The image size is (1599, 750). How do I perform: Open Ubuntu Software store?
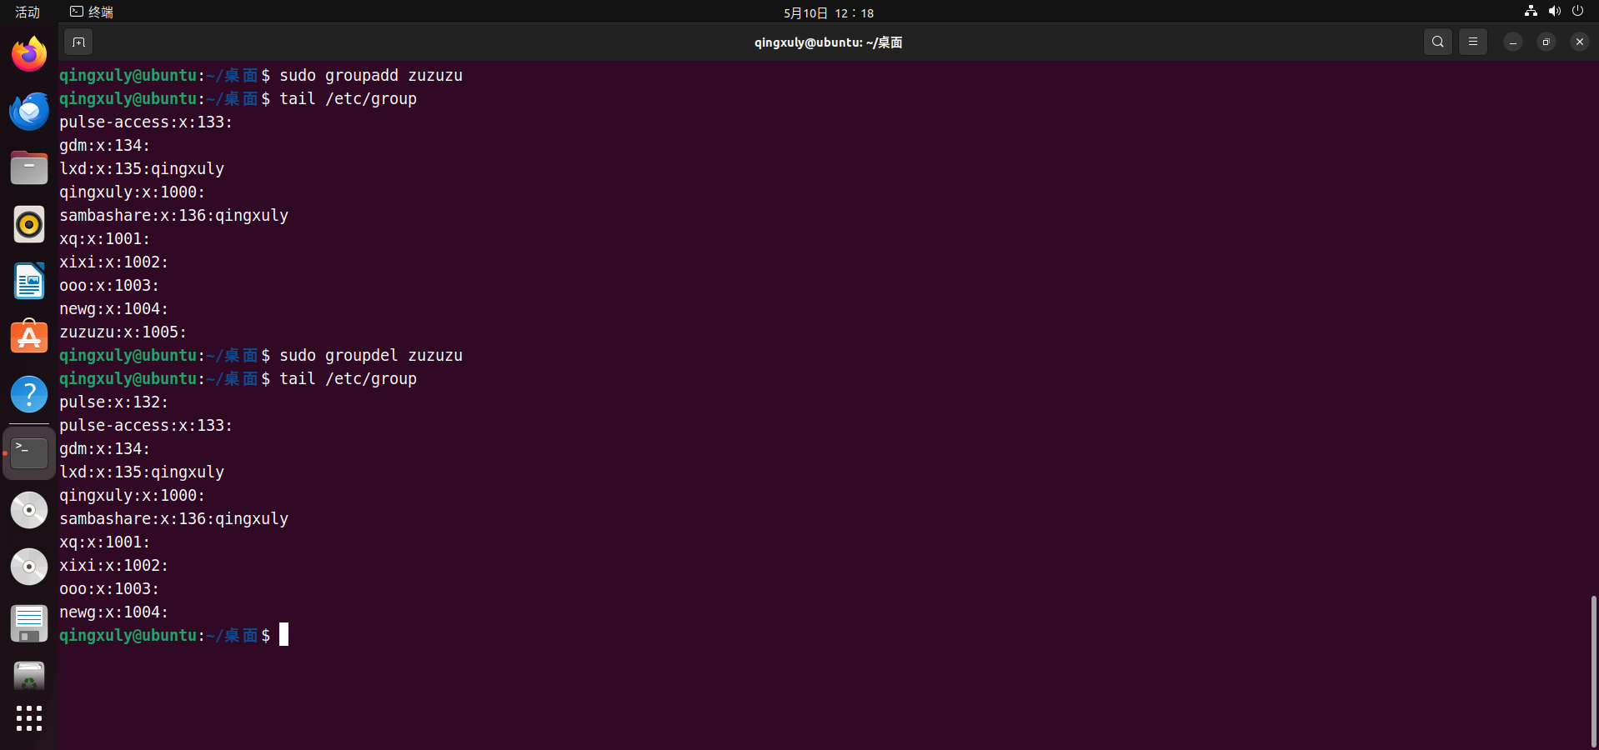coord(29,337)
